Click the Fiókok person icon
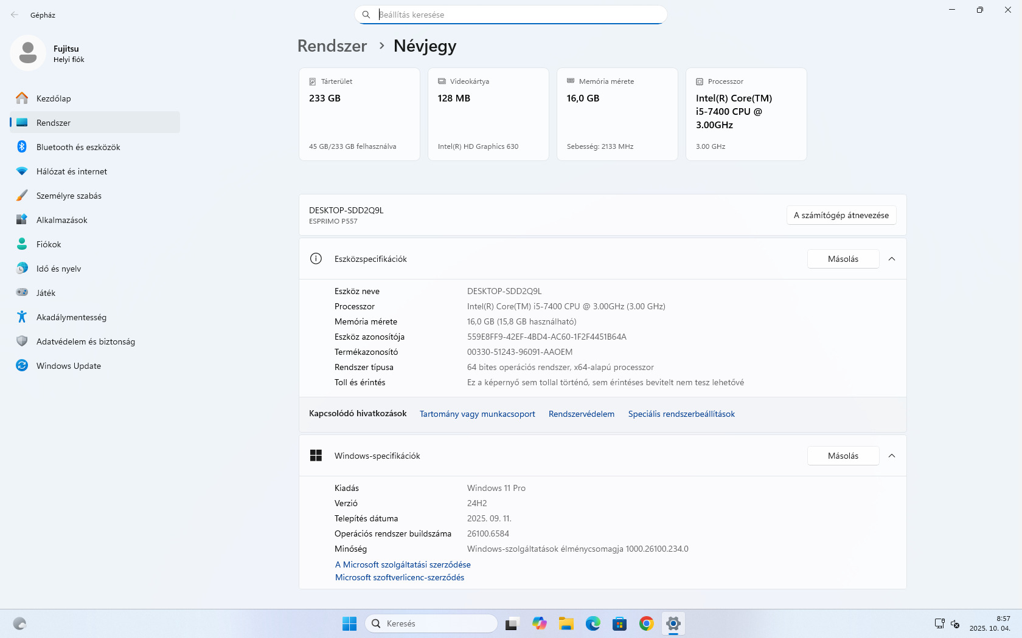This screenshot has height=638, width=1022. (22, 244)
